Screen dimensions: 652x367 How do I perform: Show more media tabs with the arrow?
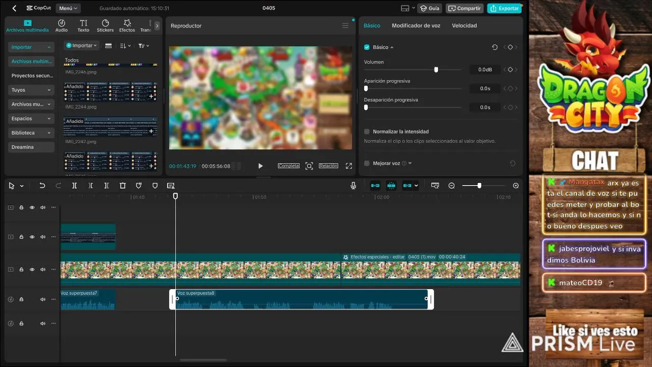click(157, 25)
